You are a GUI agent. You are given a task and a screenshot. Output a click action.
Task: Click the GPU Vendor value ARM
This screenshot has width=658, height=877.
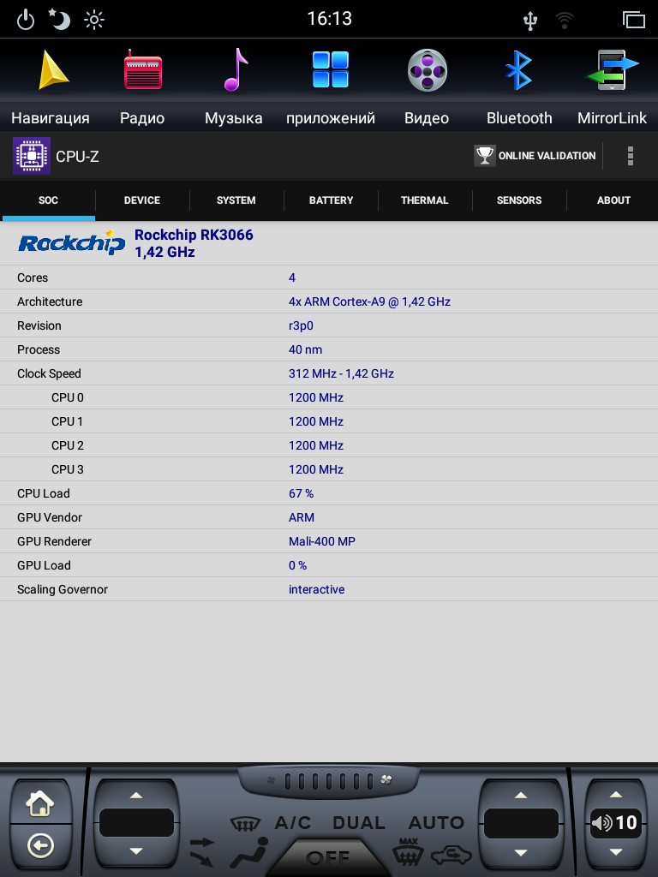click(302, 517)
